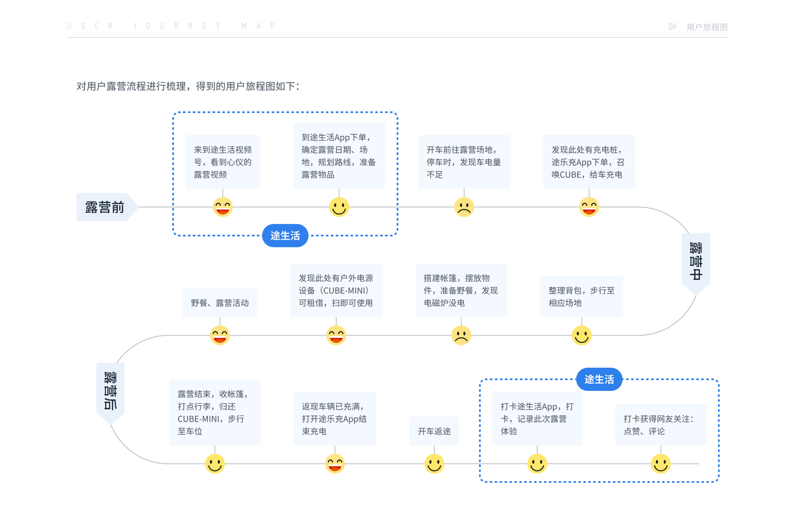The image size is (795, 530).
Task: Click the laughing emoji under 返现车辆已充满 card
Action: [335, 464]
